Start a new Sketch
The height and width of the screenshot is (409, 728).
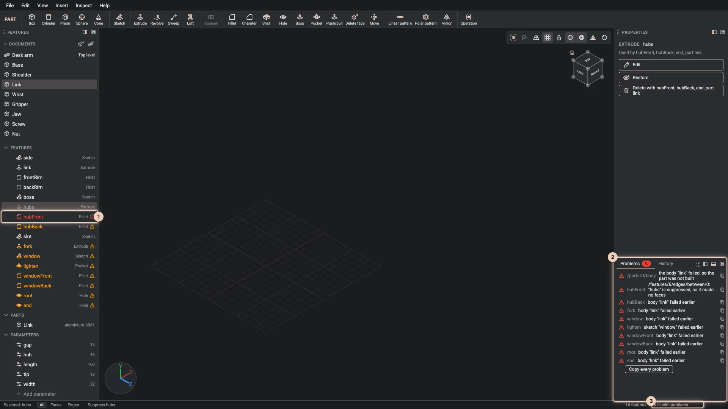tap(119, 19)
